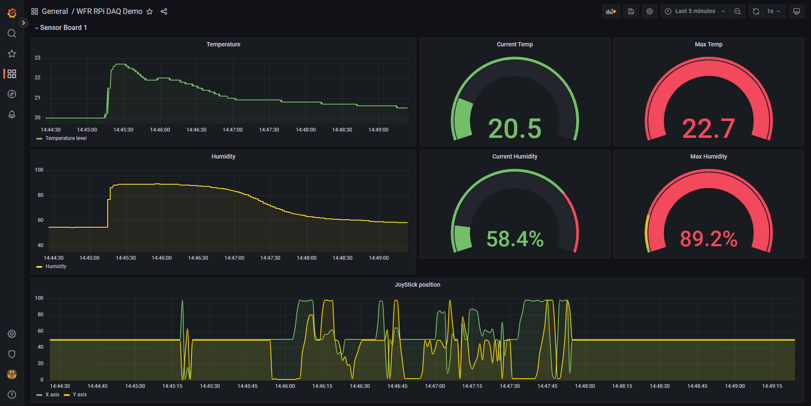Toggle the Humidity series in the legend
Screen dimensions: 811x406
tap(55, 266)
